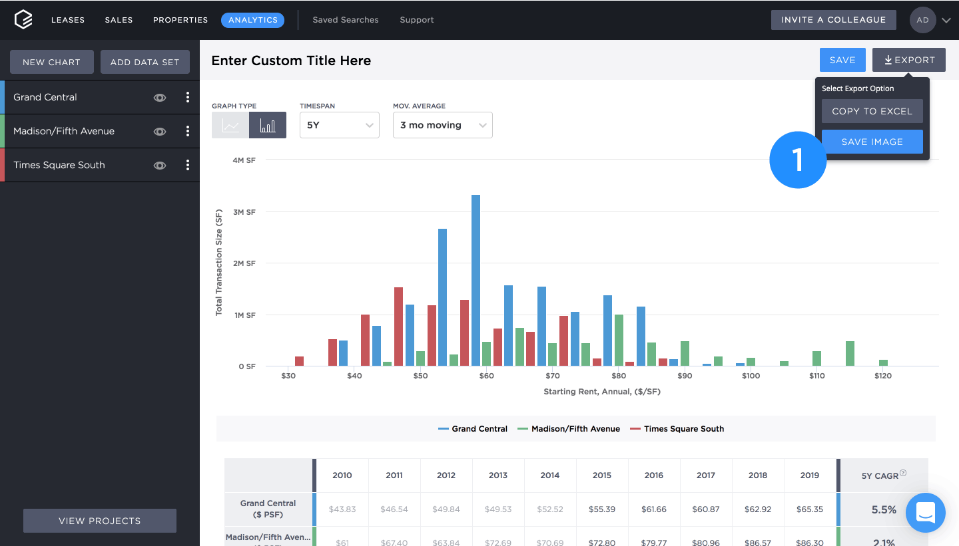Click the company logo in top left
Screen dimensions: 959x546
point(23,19)
